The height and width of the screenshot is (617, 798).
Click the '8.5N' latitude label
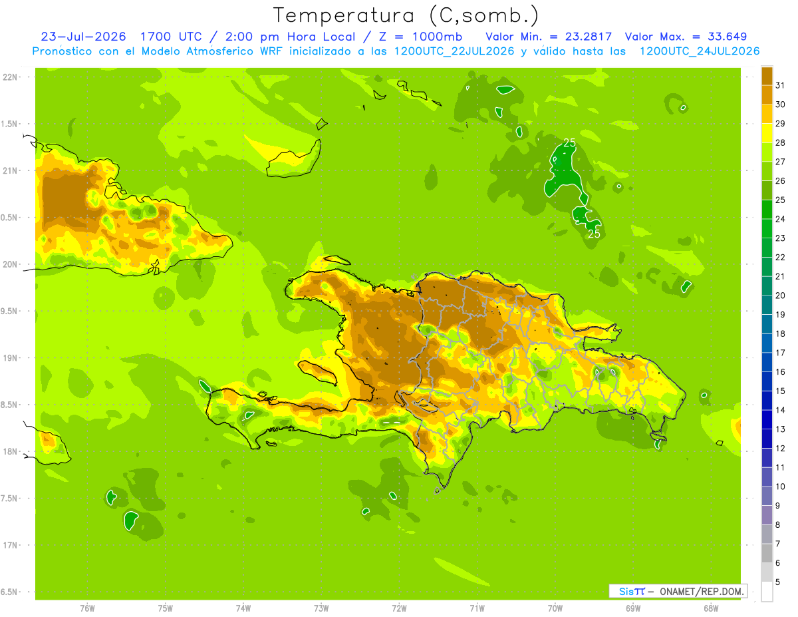[x=10, y=405]
